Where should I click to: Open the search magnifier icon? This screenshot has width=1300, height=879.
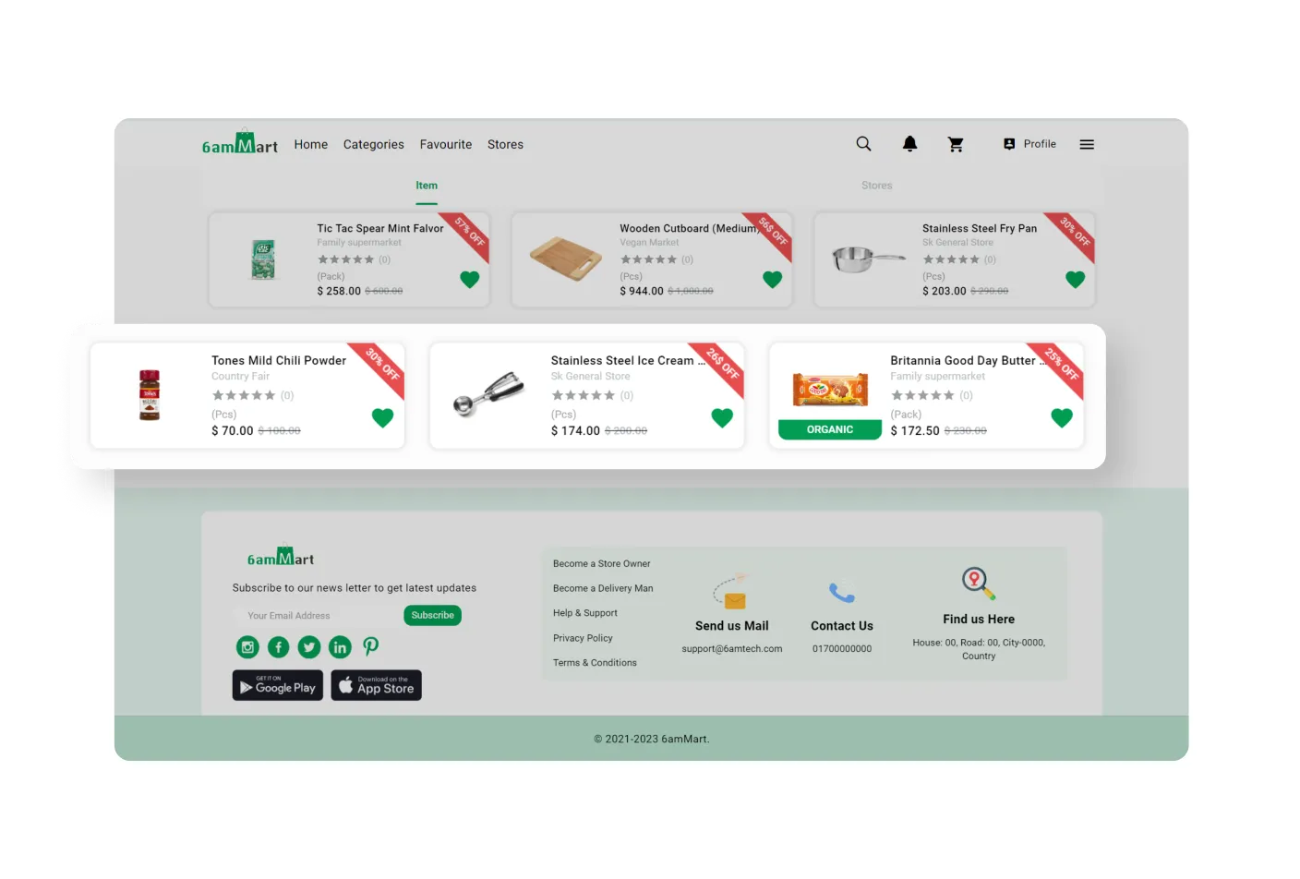pos(863,144)
